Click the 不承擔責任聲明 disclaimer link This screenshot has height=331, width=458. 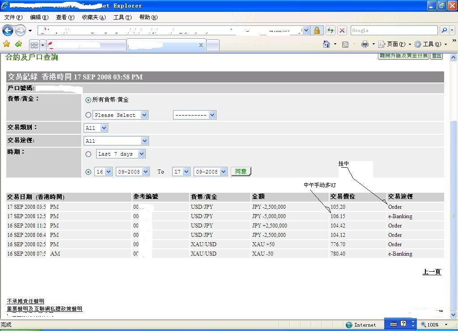(x=25, y=301)
